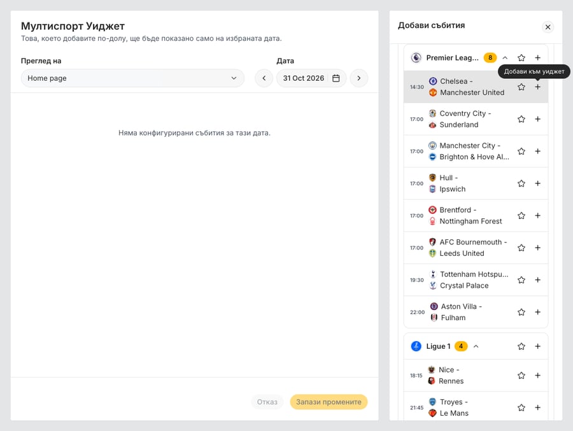
Task: Star the Ligue 1 competition
Action: pos(521,346)
